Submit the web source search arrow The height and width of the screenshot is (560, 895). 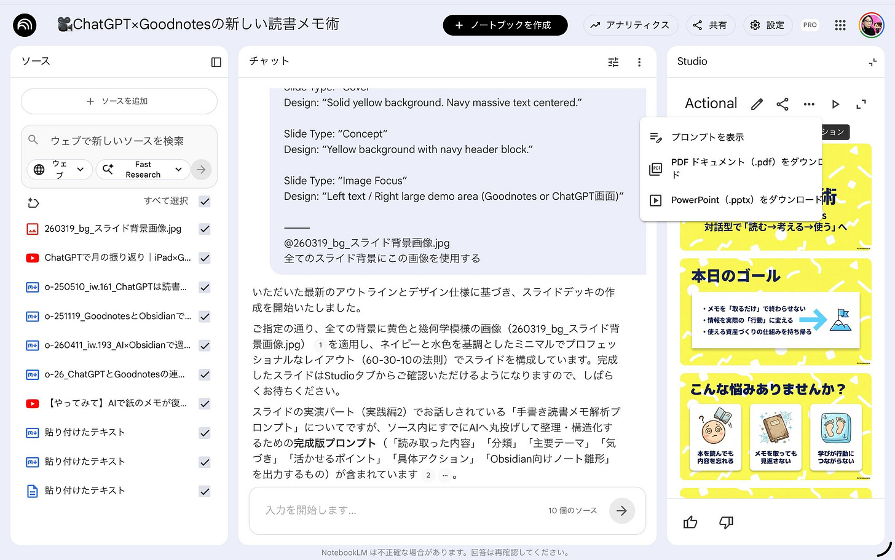pyautogui.click(x=201, y=170)
